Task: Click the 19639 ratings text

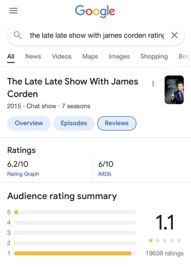Action: (x=165, y=254)
